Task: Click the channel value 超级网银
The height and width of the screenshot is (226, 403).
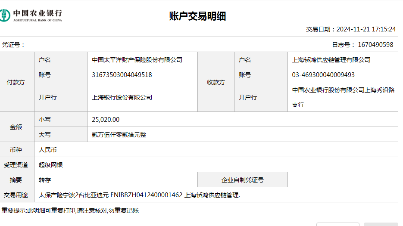Action: (x=50, y=165)
